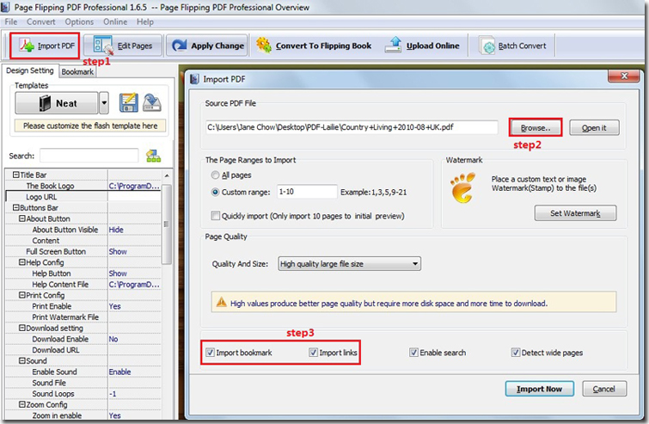Switch to the Design Setting tab
Image resolution: width=649 pixels, height=424 pixels.
click(30, 71)
